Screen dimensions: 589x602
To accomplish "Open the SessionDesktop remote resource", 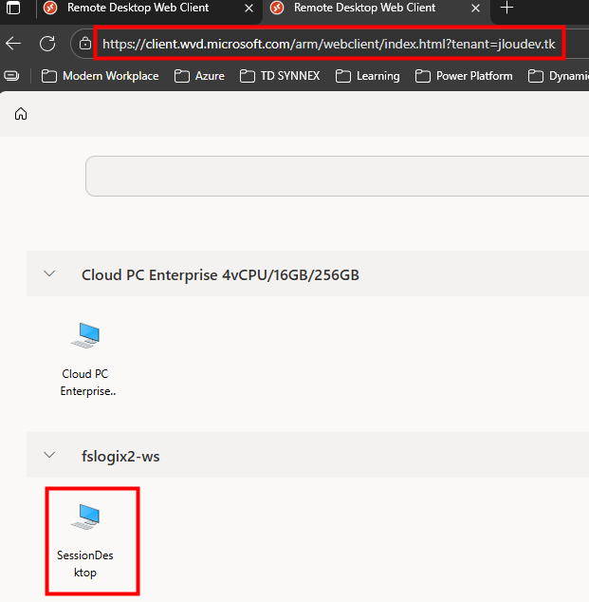I will (x=85, y=540).
